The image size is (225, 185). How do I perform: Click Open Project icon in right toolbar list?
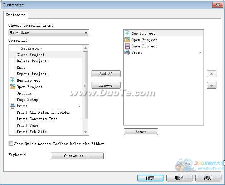pos(127,40)
